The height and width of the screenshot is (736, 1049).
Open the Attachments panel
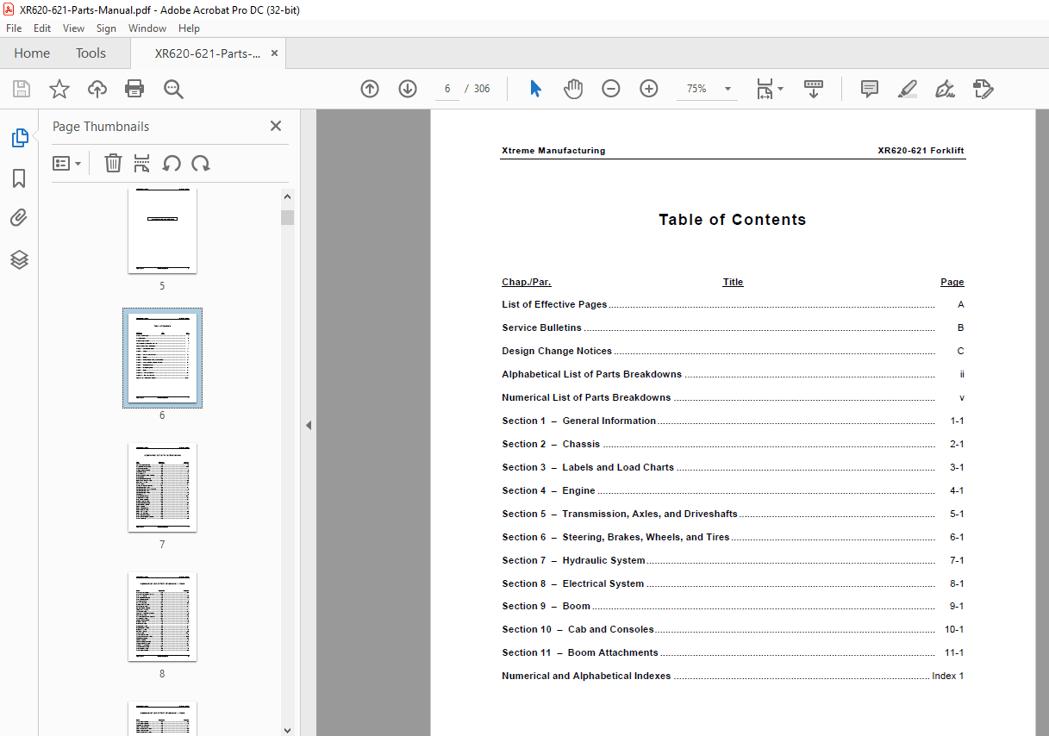click(x=19, y=217)
